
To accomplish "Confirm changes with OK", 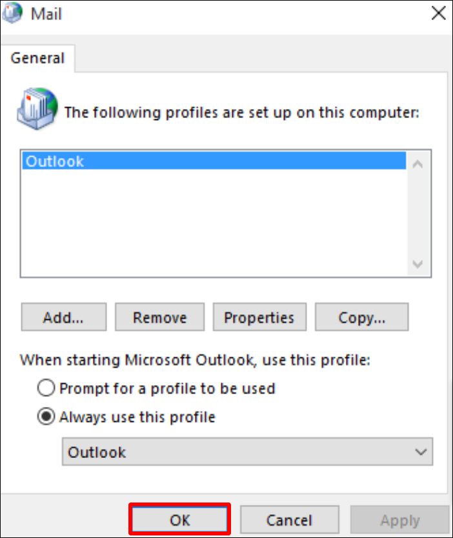I will 179,520.
